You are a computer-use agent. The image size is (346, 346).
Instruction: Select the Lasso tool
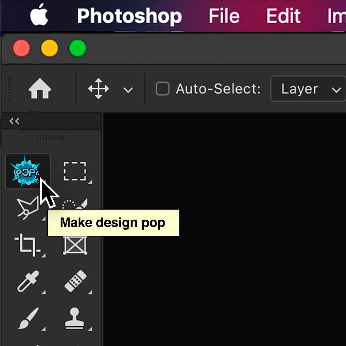click(27, 208)
